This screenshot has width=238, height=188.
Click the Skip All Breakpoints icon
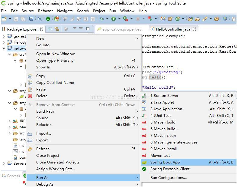40,19
